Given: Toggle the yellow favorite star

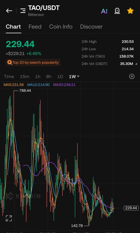Looking at the screenshot, I should point(130,11).
